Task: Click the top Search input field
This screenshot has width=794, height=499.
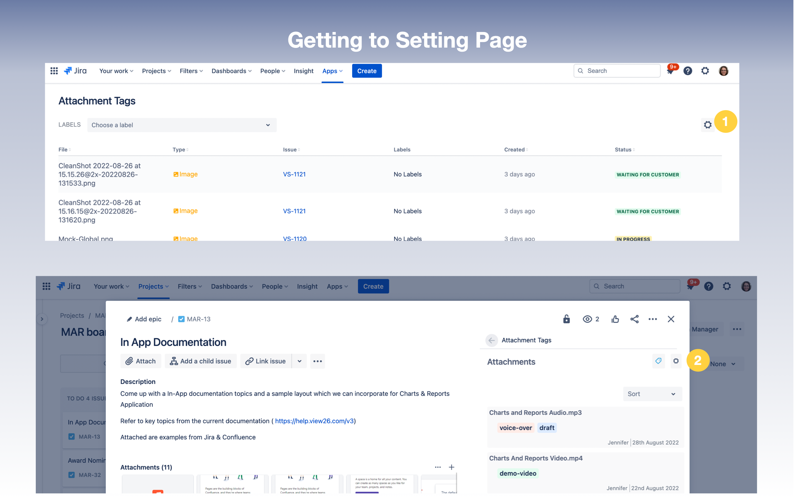Action: (617, 71)
